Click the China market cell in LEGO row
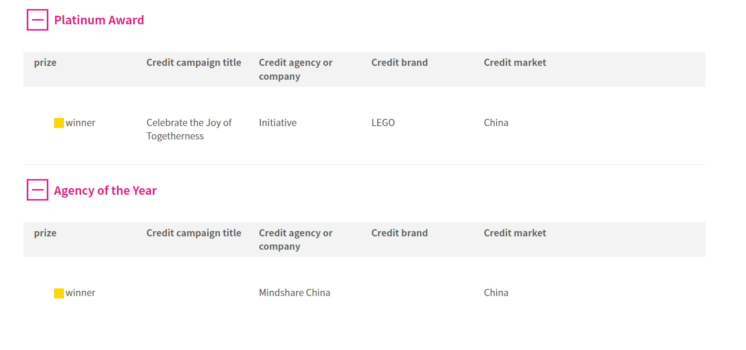 pyautogui.click(x=496, y=123)
